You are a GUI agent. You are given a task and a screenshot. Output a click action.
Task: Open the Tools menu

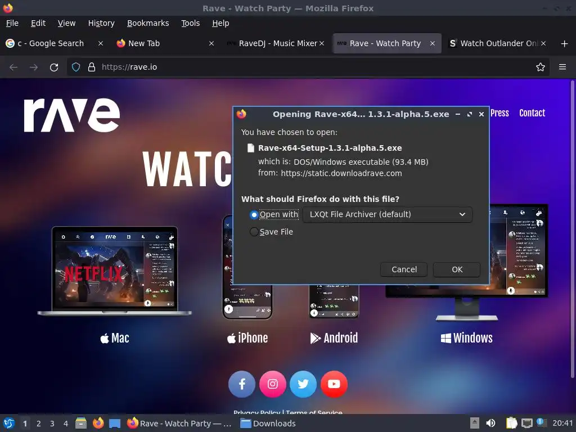[x=190, y=23]
